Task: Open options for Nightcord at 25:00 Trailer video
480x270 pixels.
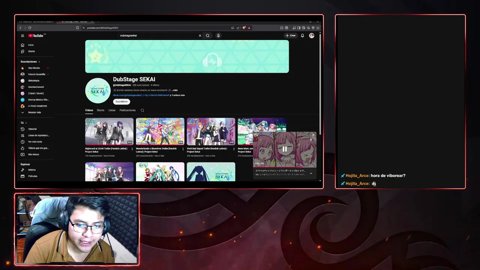Action: coord(132,149)
